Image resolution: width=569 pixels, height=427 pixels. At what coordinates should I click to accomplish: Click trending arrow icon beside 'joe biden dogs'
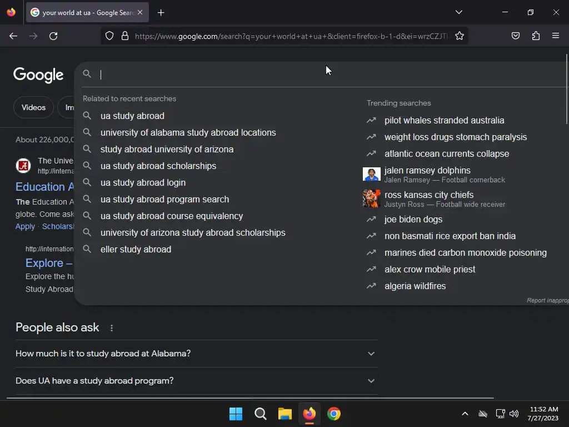click(x=371, y=219)
